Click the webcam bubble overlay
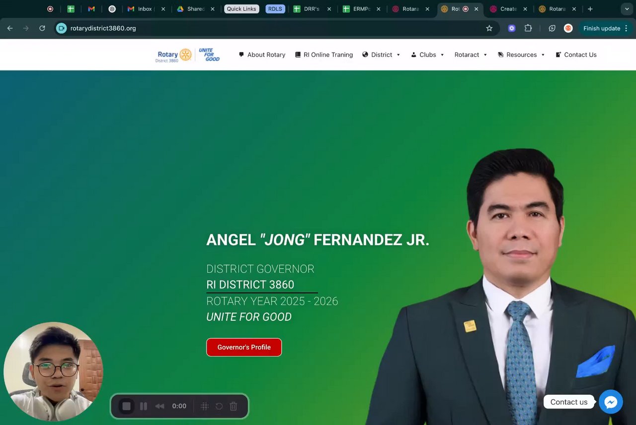This screenshot has width=636, height=425. point(53,371)
